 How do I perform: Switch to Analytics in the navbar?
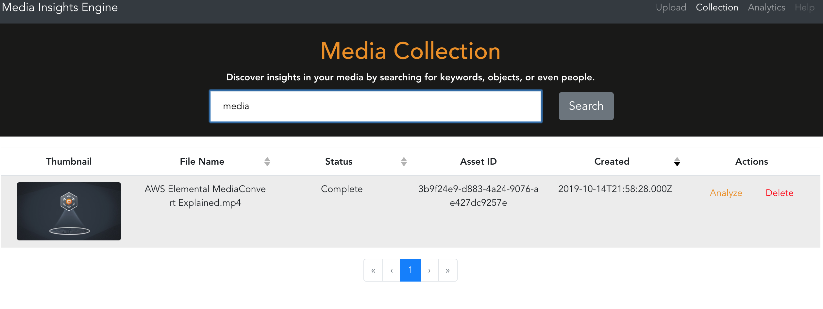pyautogui.click(x=766, y=8)
